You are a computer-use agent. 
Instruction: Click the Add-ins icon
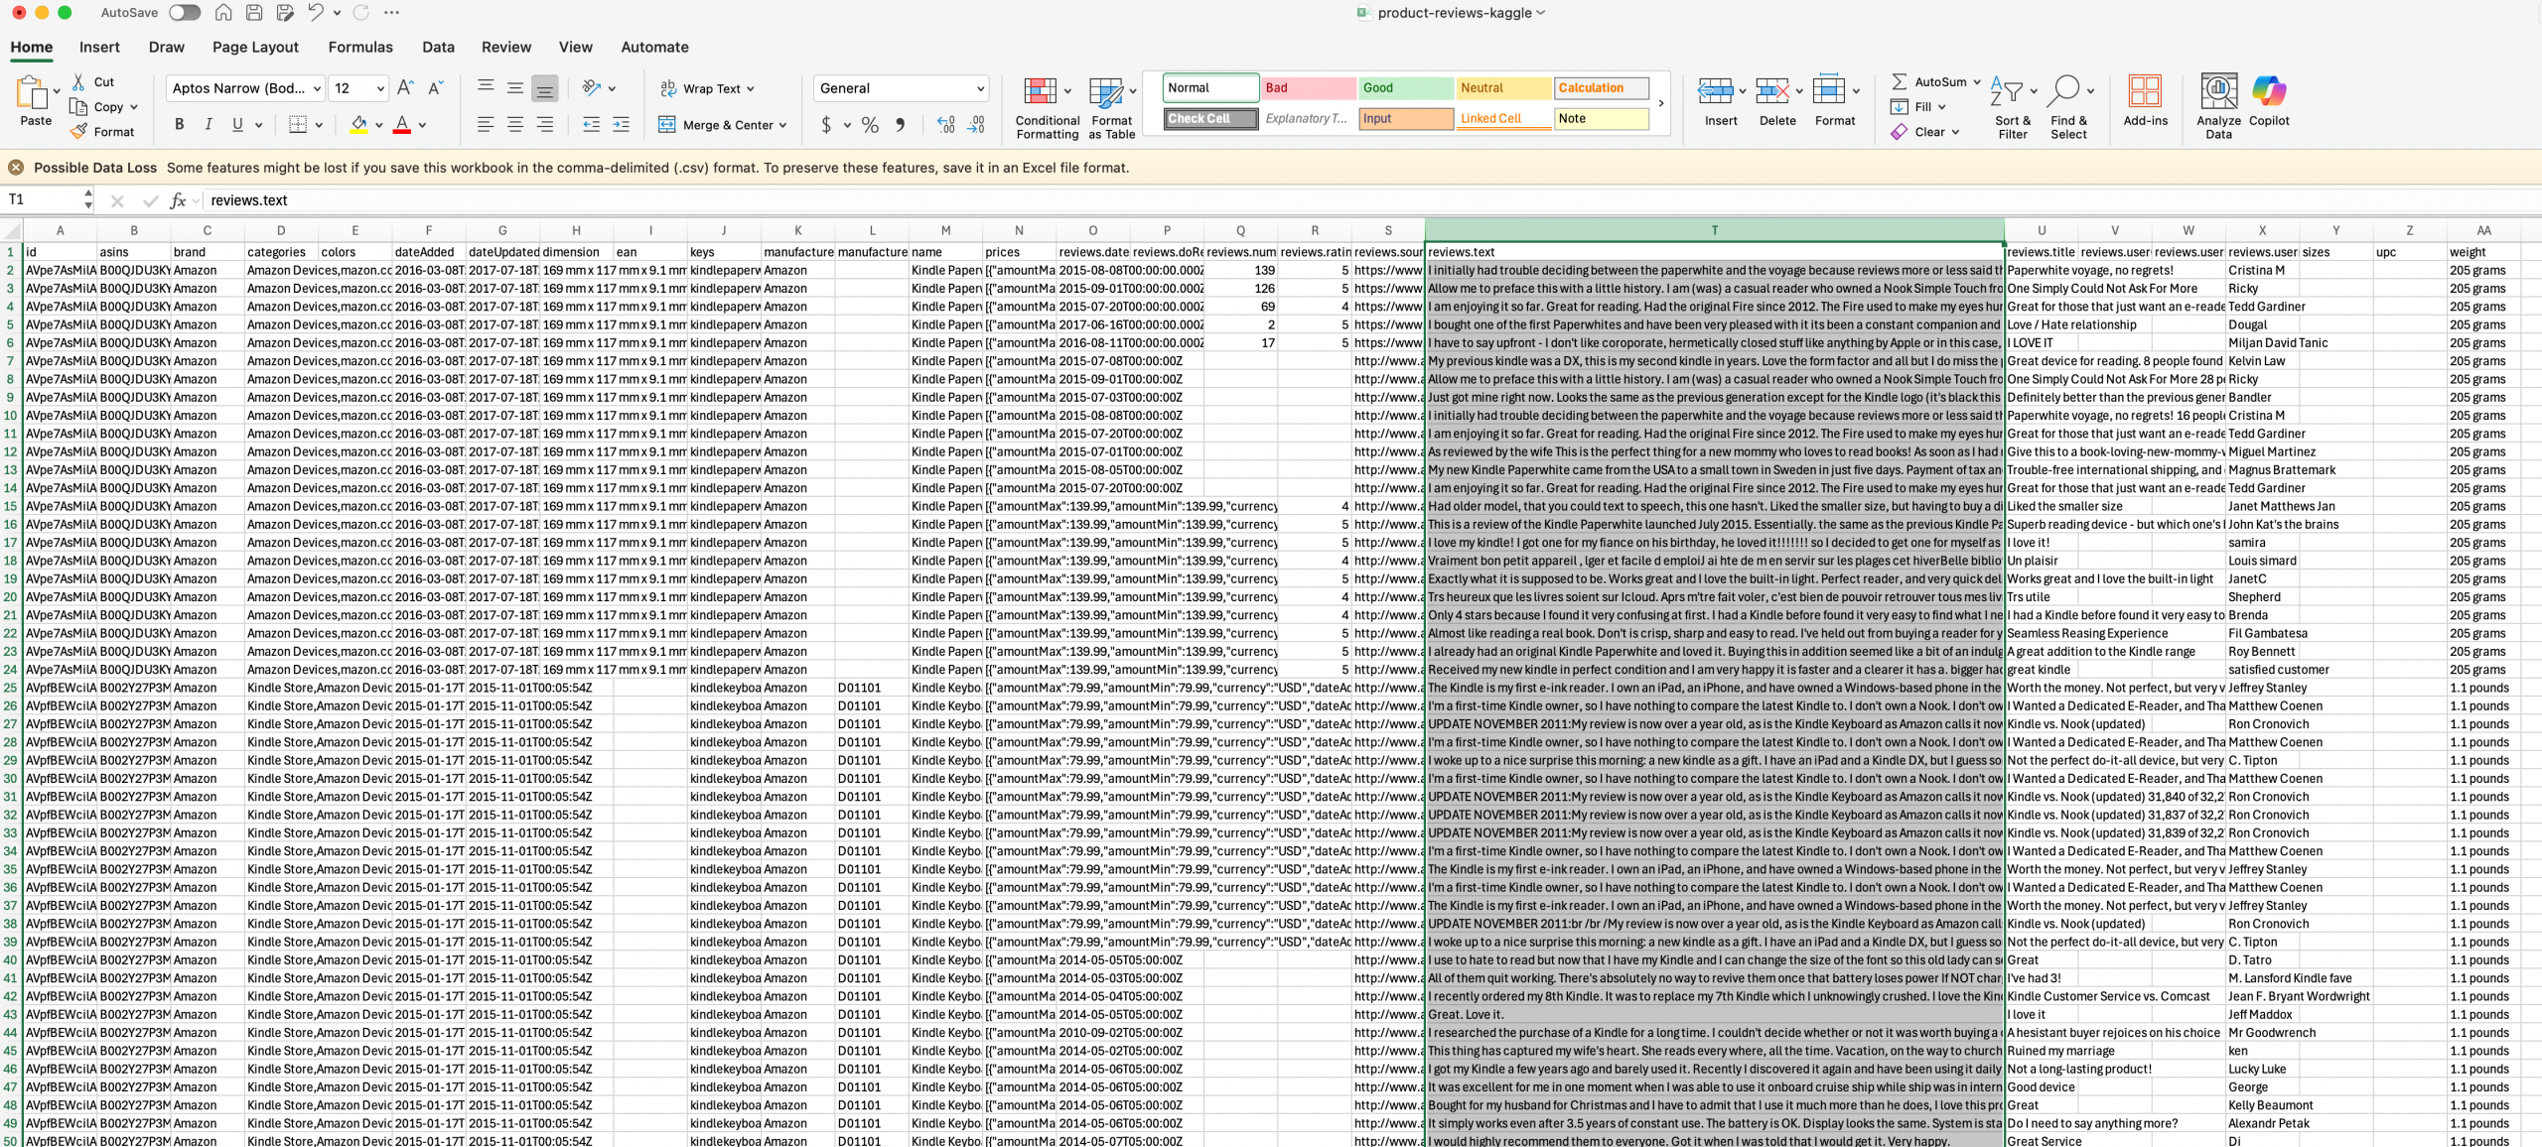tap(2145, 91)
